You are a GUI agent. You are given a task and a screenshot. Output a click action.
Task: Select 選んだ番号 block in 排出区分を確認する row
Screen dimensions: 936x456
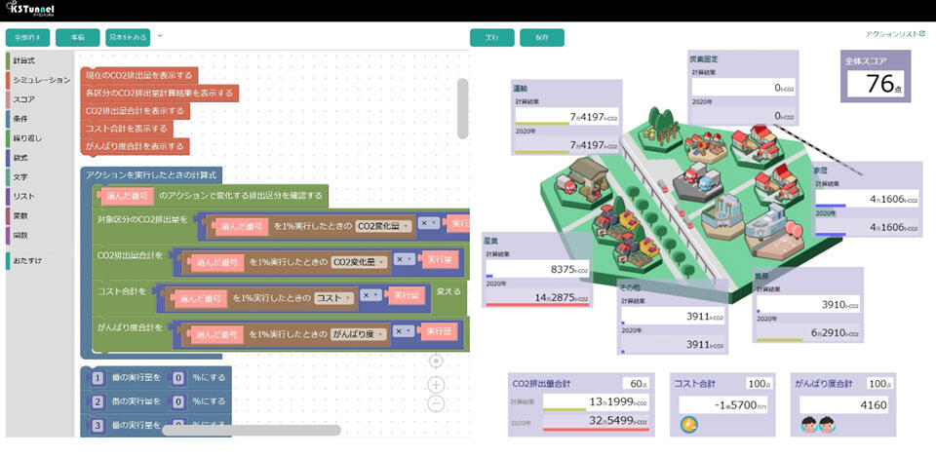pyautogui.click(x=127, y=196)
